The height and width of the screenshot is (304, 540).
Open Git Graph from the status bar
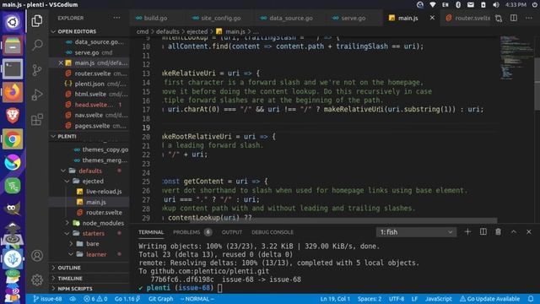point(161,299)
